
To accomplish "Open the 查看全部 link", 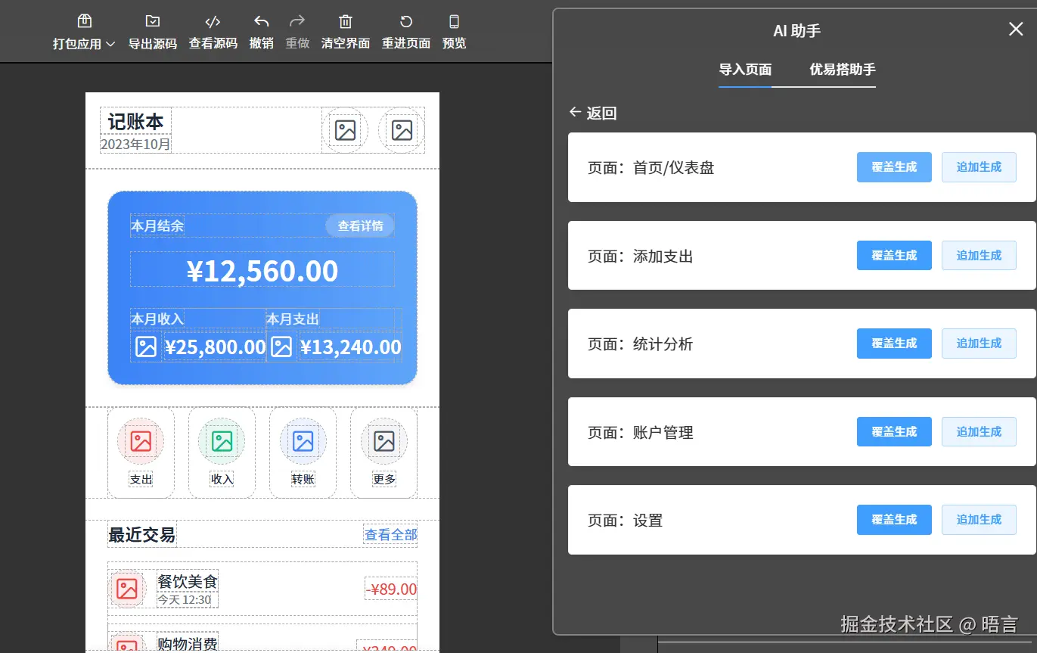I will pos(390,535).
